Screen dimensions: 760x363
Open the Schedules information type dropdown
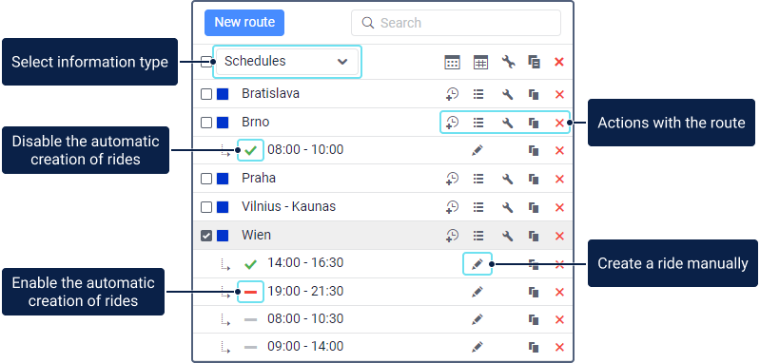pyautogui.click(x=287, y=62)
